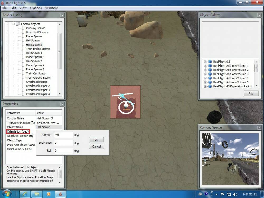Expand the RealFlight 6.5 palette node
264x198 pixels.
[x=205, y=62]
